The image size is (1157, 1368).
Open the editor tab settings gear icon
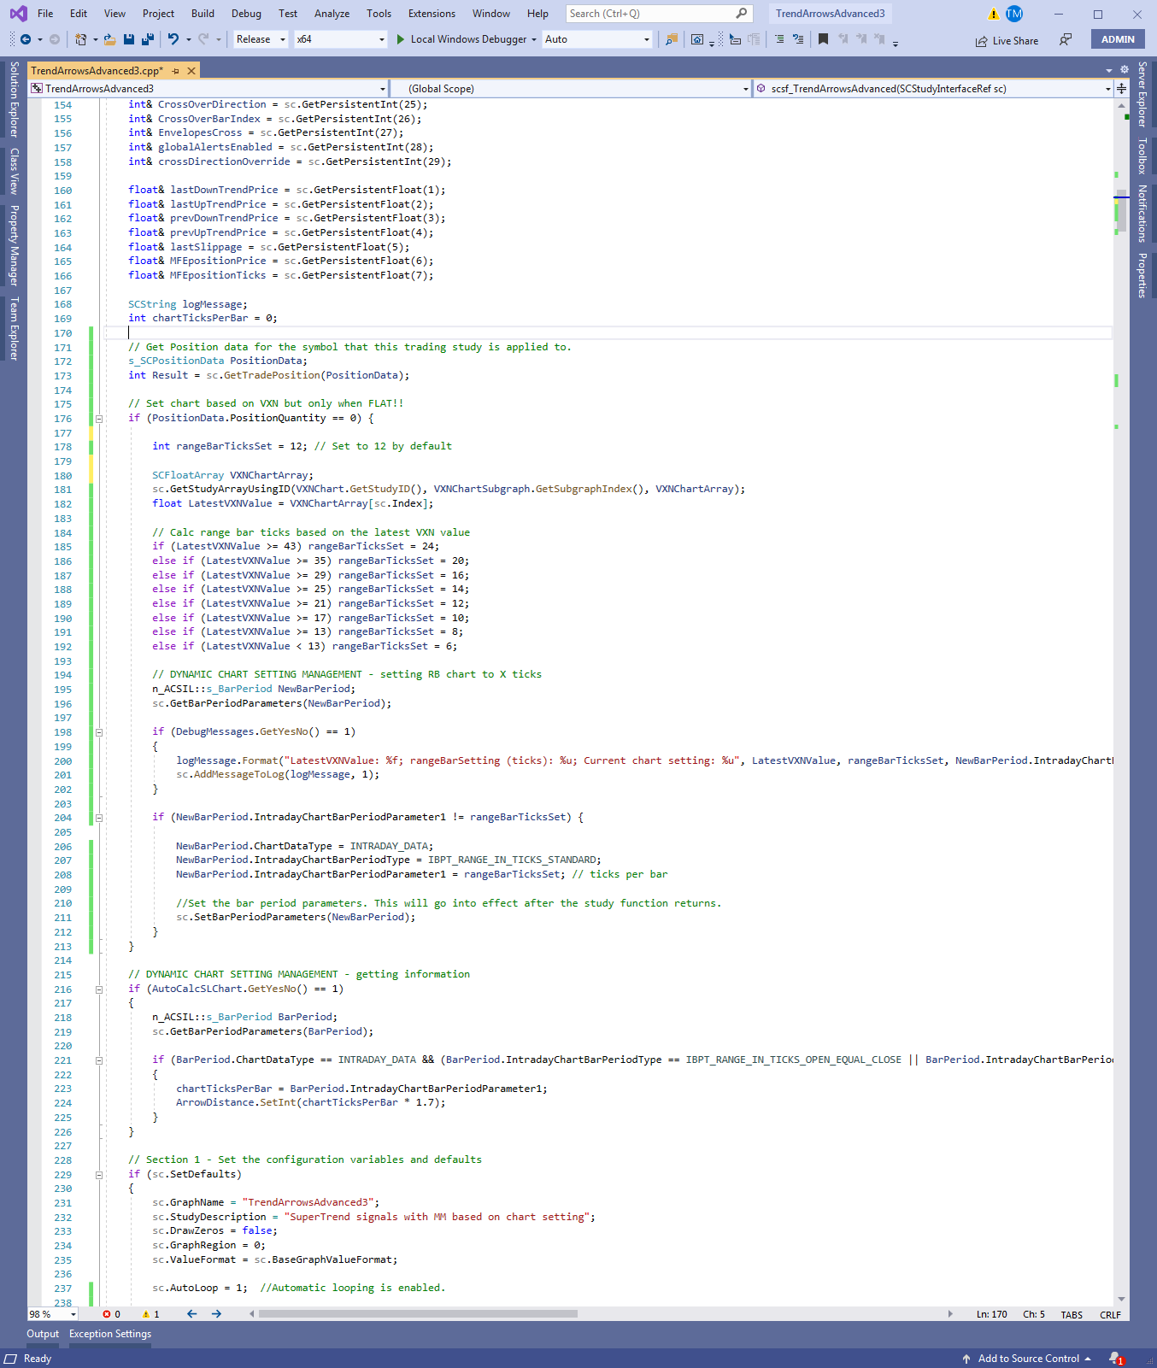[x=1125, y=70]
